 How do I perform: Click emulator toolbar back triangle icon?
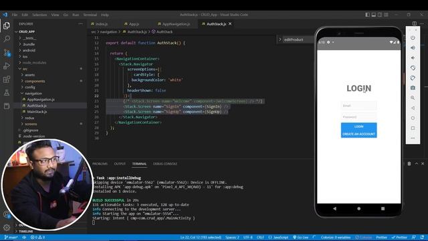(413, 108)
